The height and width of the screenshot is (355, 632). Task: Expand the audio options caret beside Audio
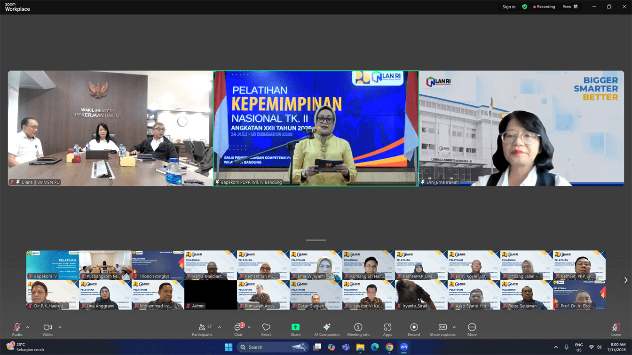pyautogui.click(x=28, y=327)
